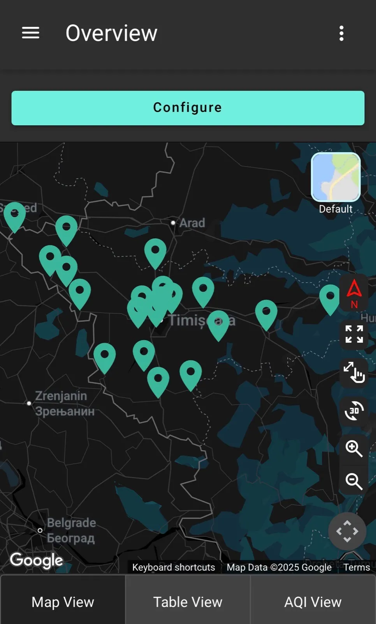Click the Zrenjanin city label
The width and height of the screenshot is (376, 624).
pyautogui.click(x=65, y=403)
